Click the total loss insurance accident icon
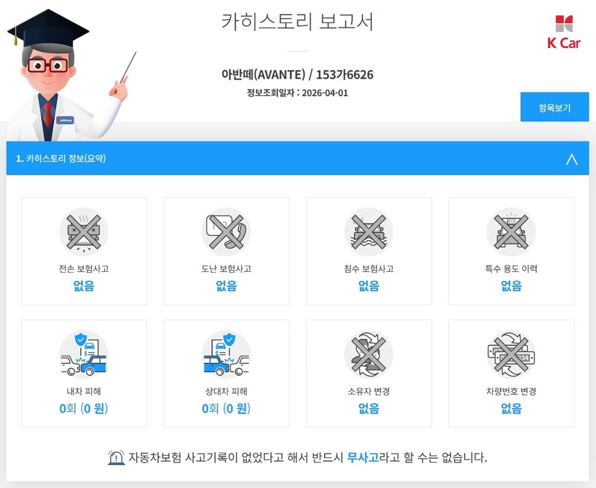Viewport: 596px width, 488px height. pos(84,232)
